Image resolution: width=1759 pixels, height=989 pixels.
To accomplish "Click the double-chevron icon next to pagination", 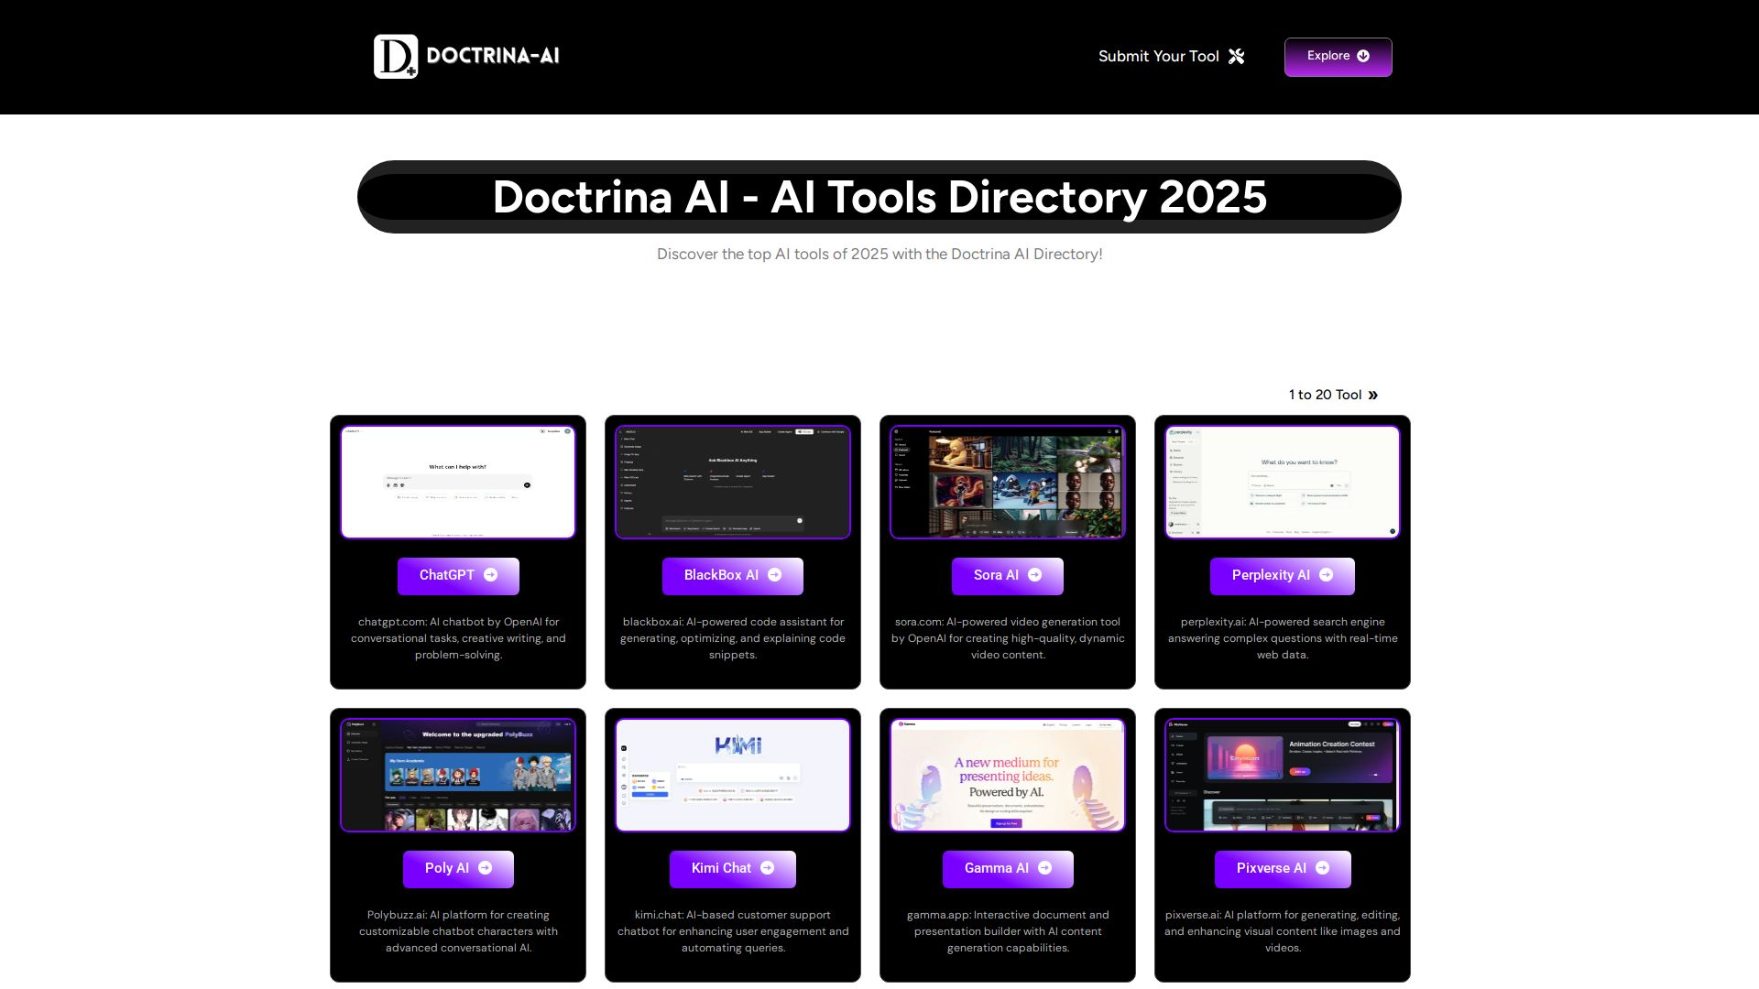I will [x=1372, y=395].
